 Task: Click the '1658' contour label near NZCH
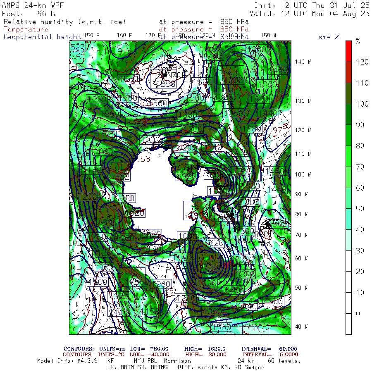[x=166, y=84]
